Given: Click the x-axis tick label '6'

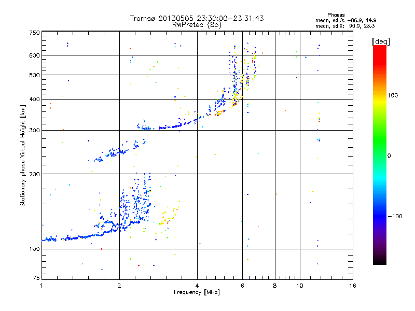Looking at the screenshot, I should [x=242, y=286].
